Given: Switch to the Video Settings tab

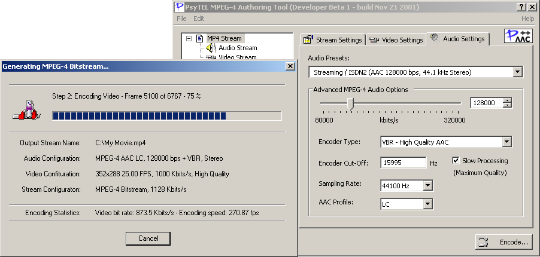Looking at the screenshot, I should [395, 40].
